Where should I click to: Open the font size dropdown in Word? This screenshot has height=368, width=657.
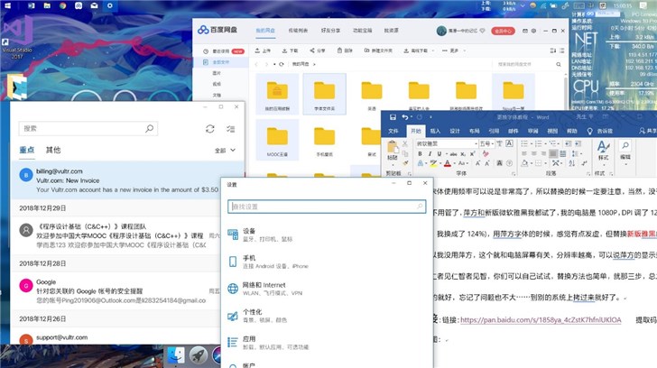click(x=493, y=143)
